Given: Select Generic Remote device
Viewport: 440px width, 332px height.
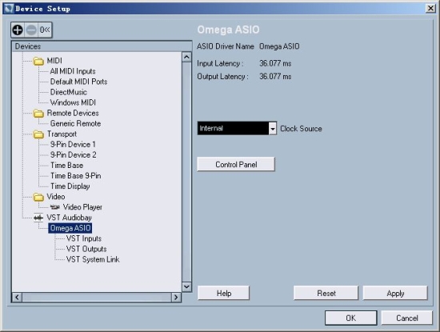Looking at the screenshot, I should [75, 123].
